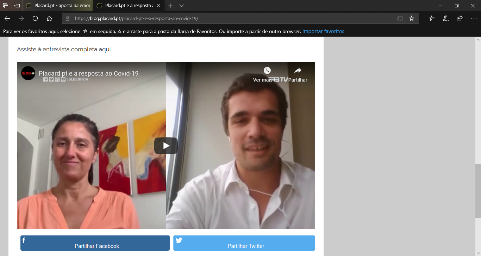Set these tabs aside
This screenshot has height=256, width=481.
pos(17,6)
